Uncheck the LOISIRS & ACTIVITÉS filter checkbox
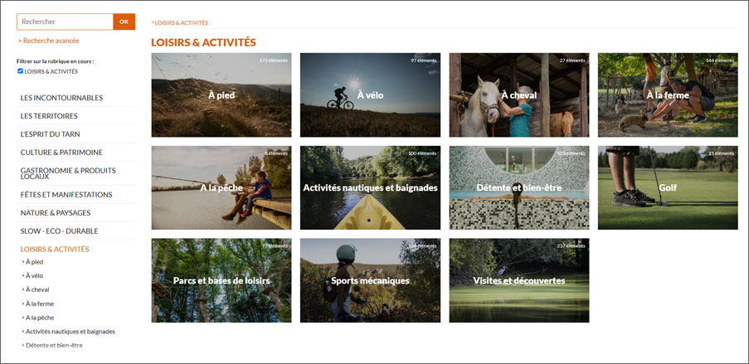The image size is (749, 364). pyautogui.click(x=20, y=71)
